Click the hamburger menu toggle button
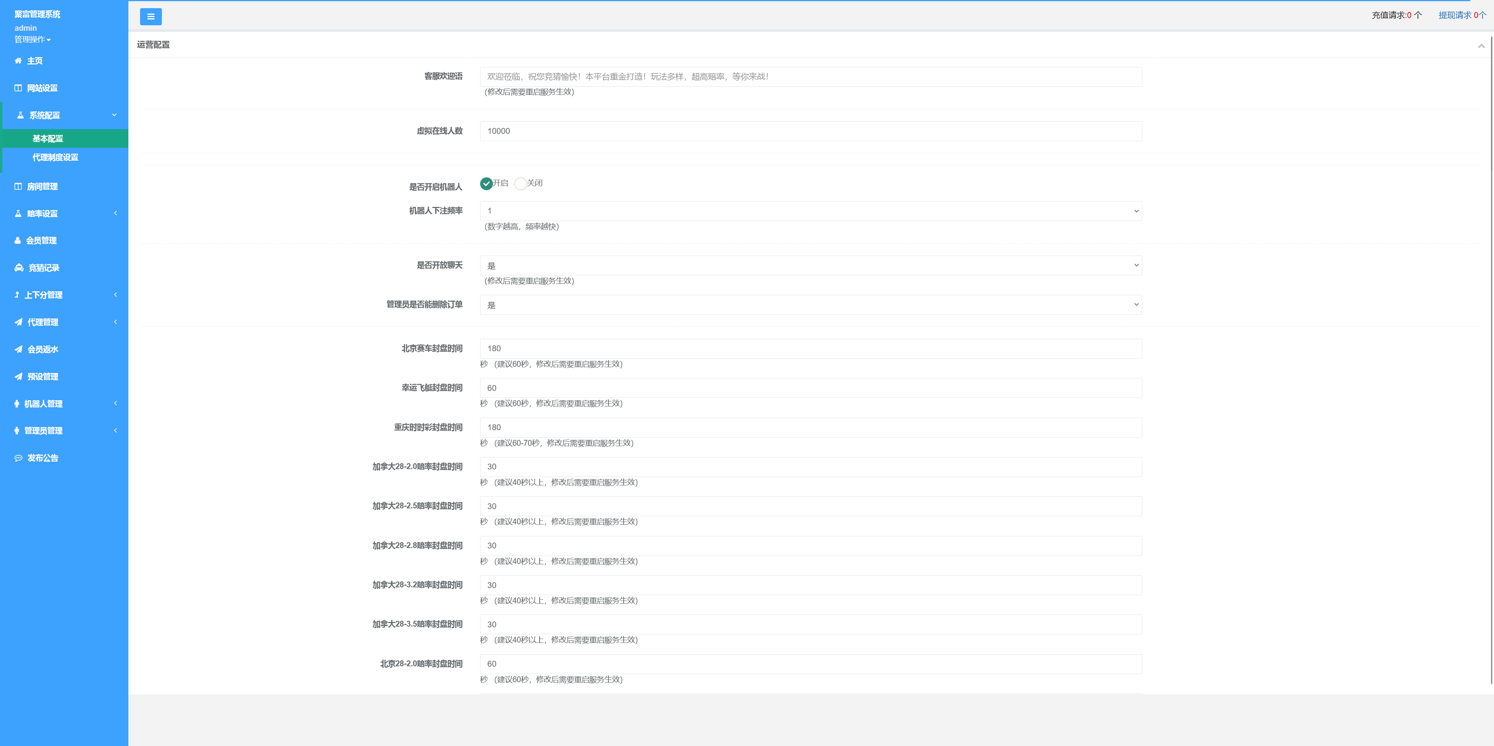 click(x=151, y=17)
